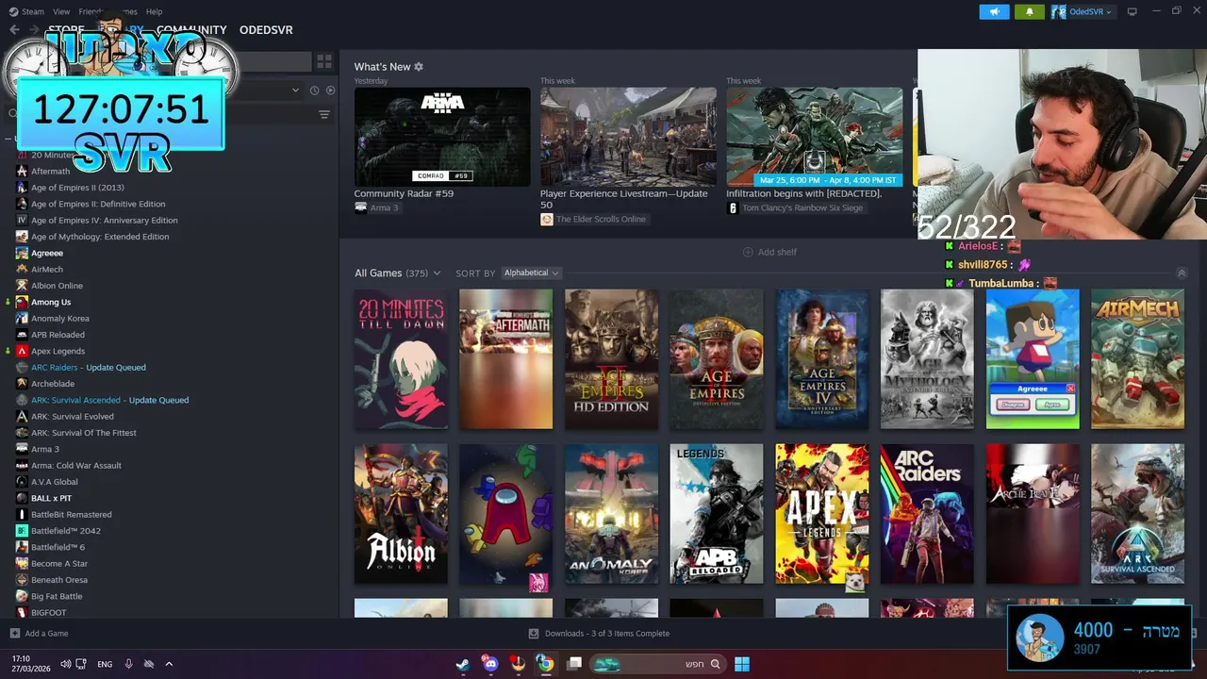
Task: Open the ARC Raiders game cover
Action: click(x=927, y=514)
